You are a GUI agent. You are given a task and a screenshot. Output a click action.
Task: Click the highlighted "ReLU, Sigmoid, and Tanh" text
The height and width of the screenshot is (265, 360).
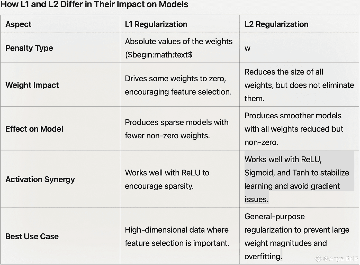(296, 173)
